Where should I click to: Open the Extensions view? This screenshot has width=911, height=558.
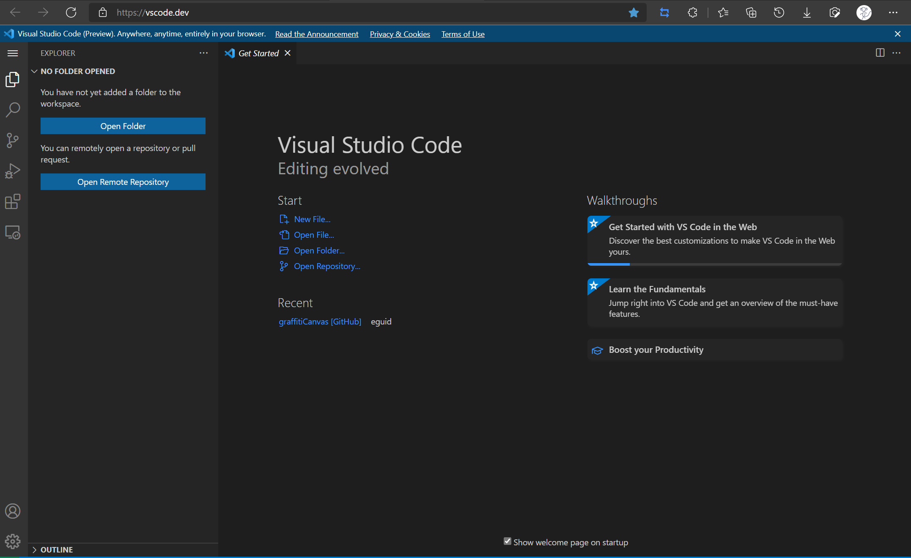13,201
